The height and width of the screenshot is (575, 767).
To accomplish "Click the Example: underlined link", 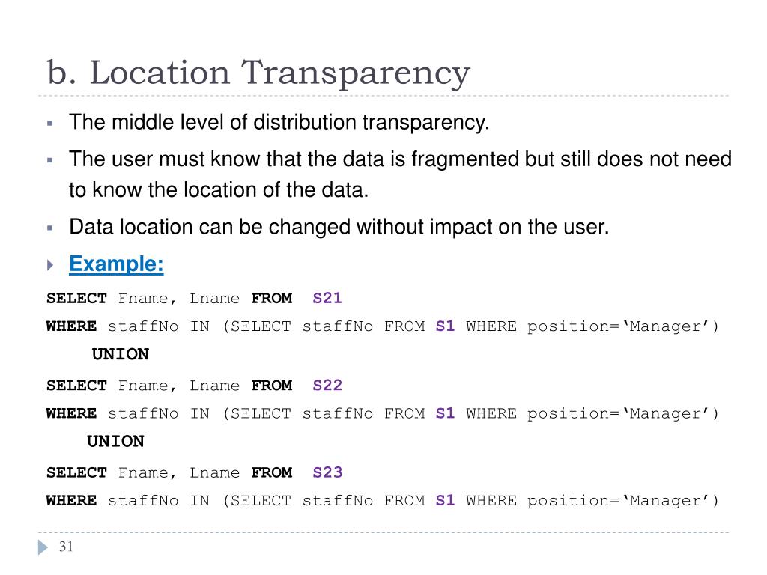I will coord(116,264).
